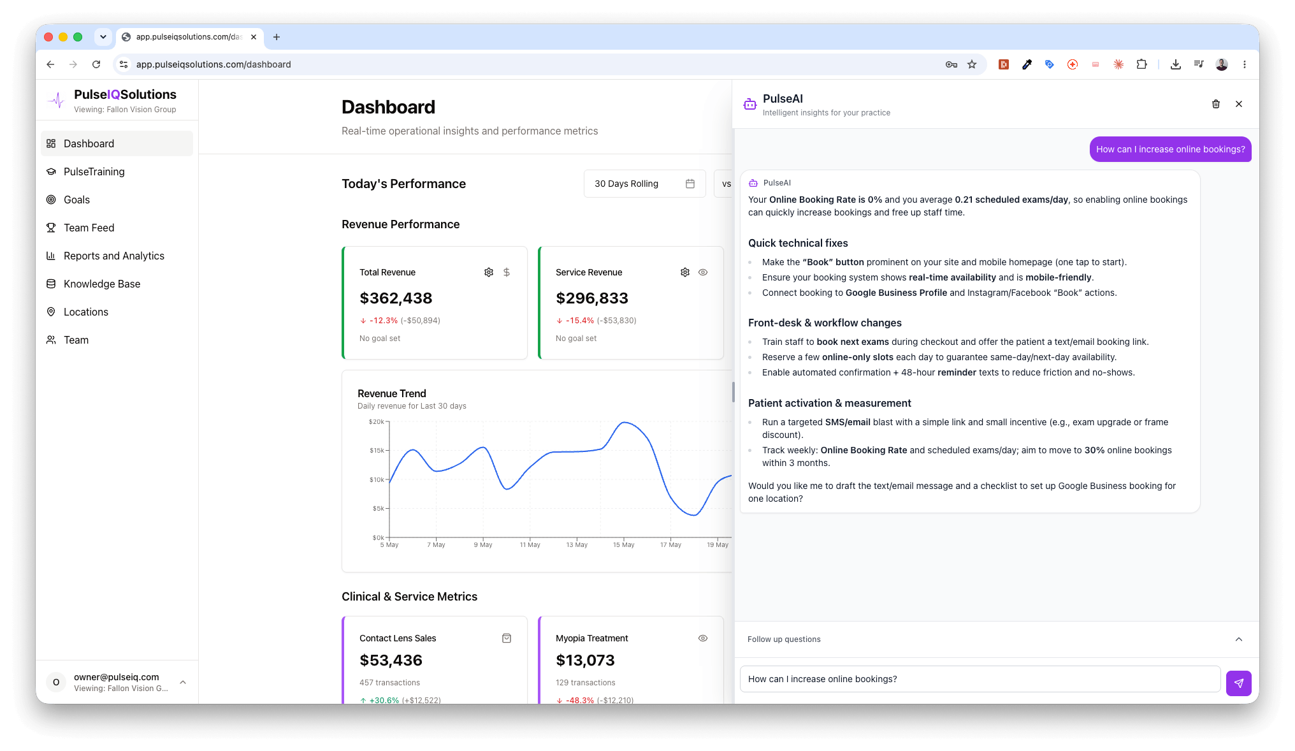This screenshot has width=1295, height=751.
Task: Open Knowledge Base section
Action: (x=117, y=284)
